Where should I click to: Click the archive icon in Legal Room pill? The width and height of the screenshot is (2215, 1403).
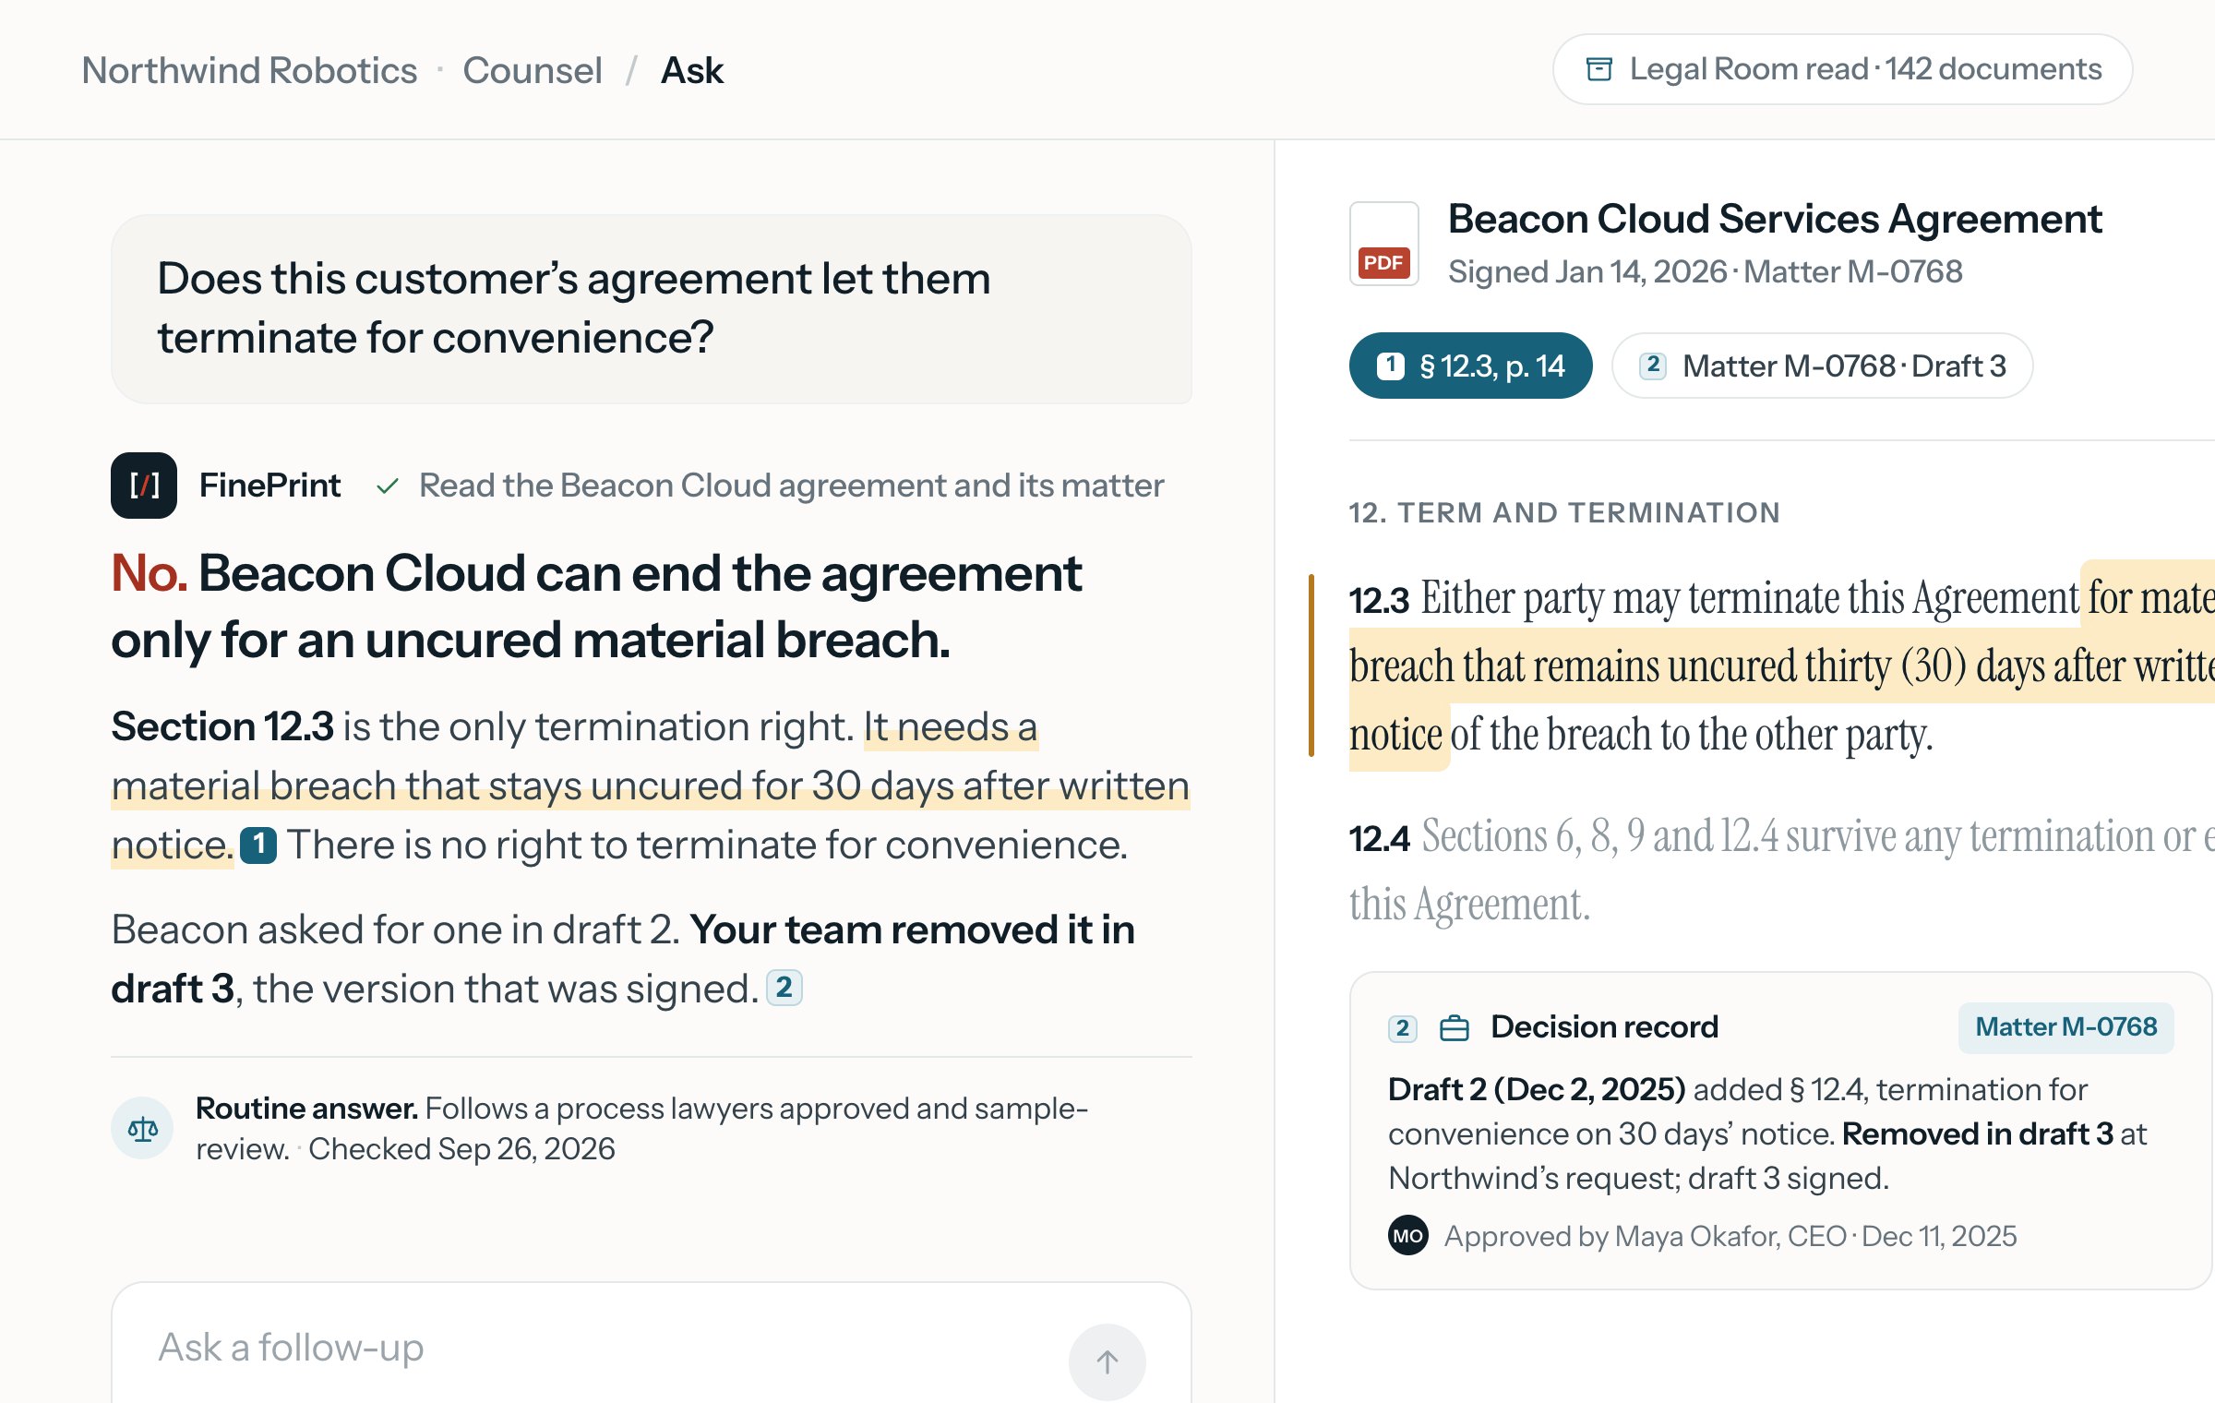click(1598, 69)
